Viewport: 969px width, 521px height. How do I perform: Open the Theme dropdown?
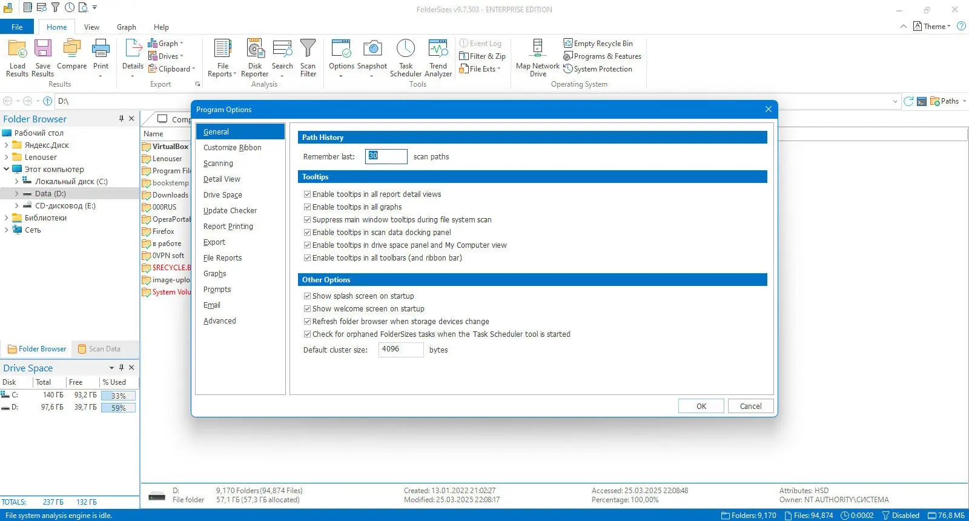pyautogui.click(x=932, y=26)
